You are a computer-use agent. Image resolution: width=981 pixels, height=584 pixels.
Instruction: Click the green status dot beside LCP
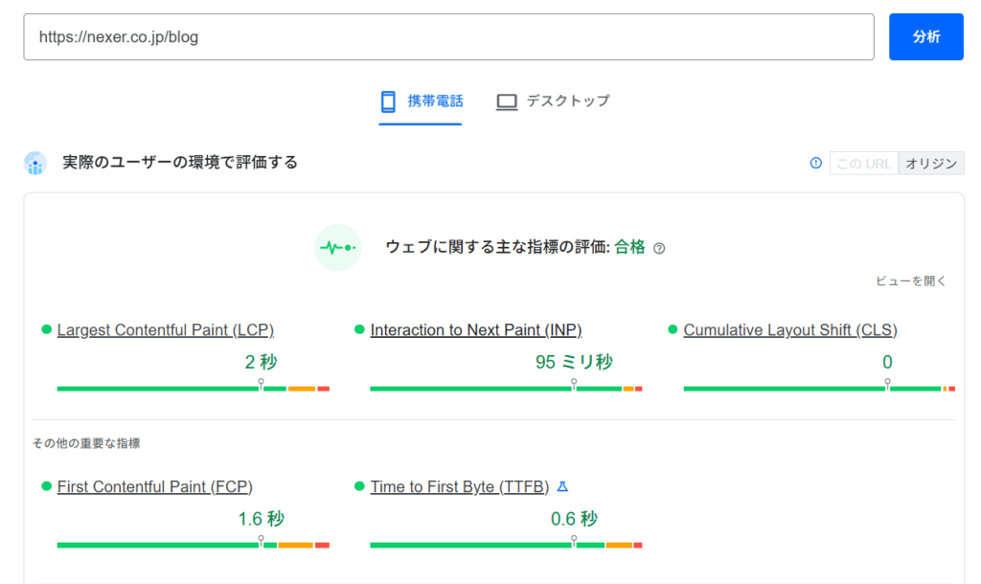point(45,329)
